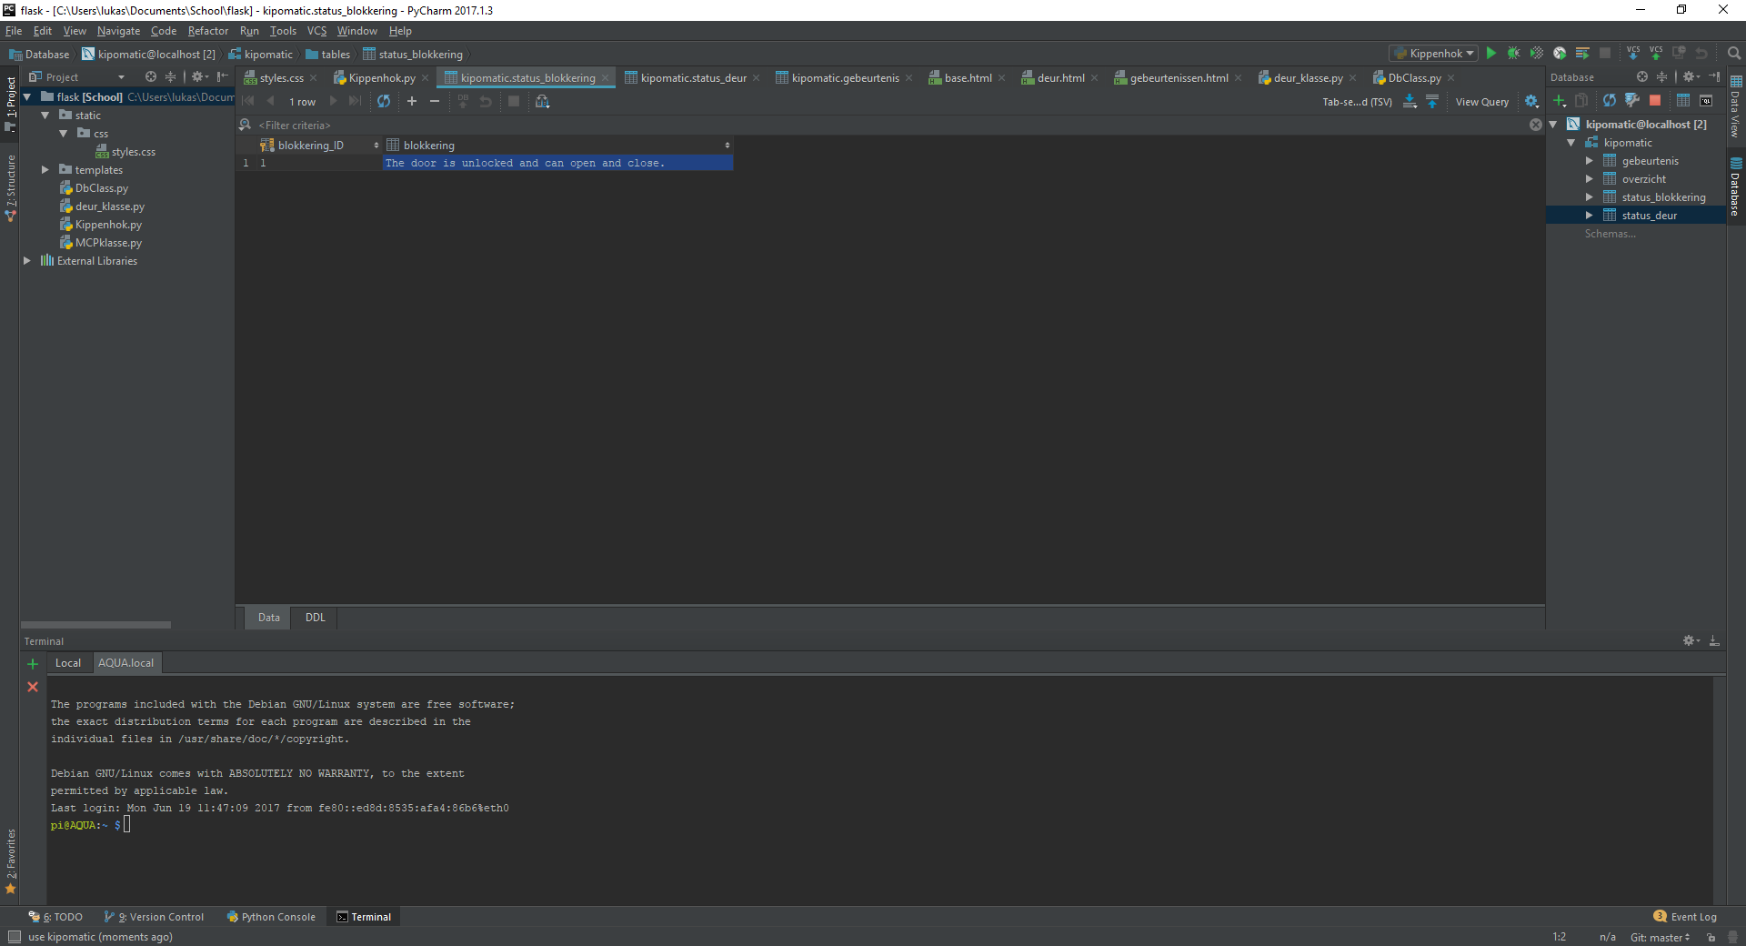
Task: Toggle the 1: Project tool window stripe
Action: tap(10, 103)
